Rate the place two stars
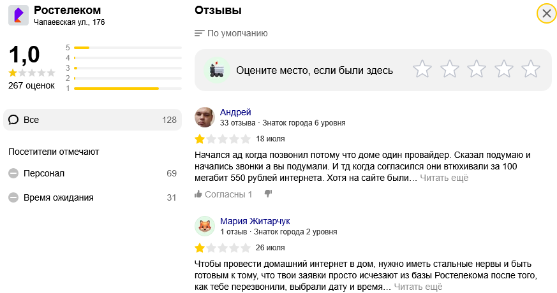This screenshot has height=293, width=557. 450,69
